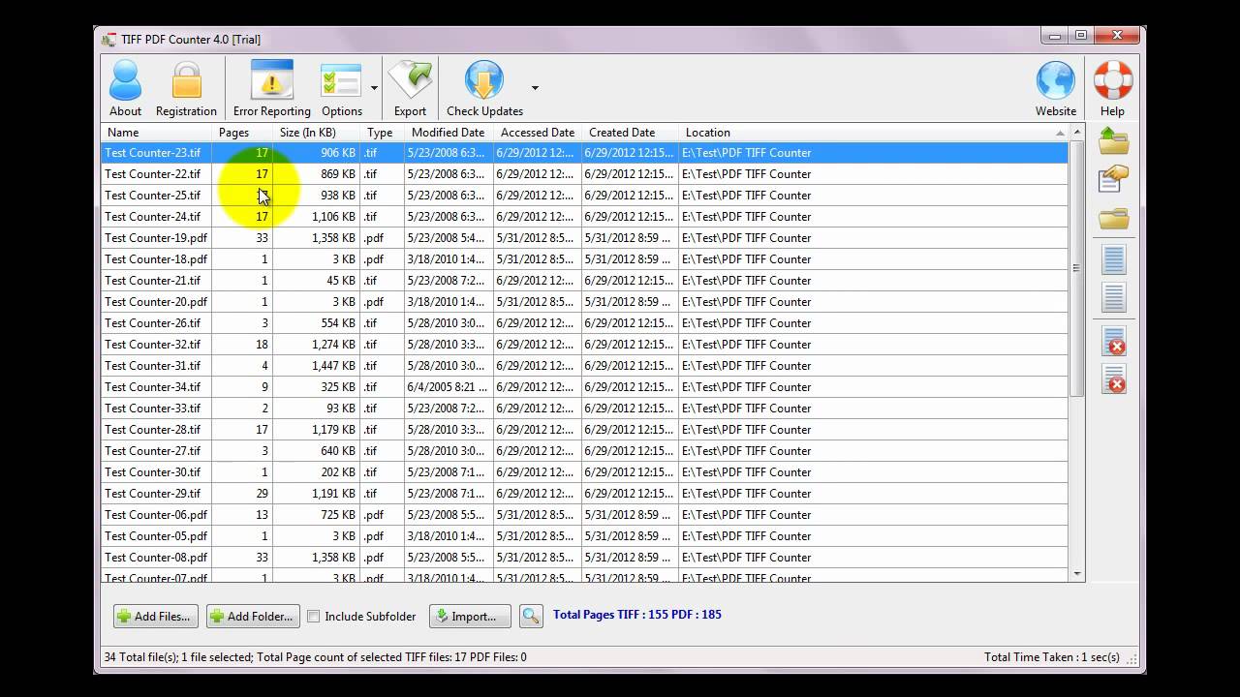
Task: Click the gray-lined document sidebar icon
Action: pos(1114,296)
